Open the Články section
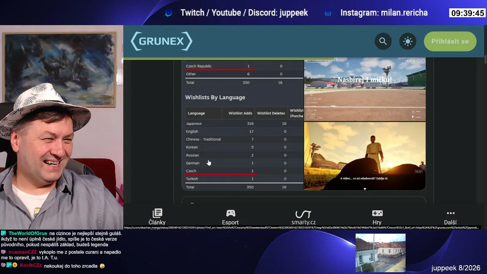Viewport: 487px width, 274px height. click(157, 217)
